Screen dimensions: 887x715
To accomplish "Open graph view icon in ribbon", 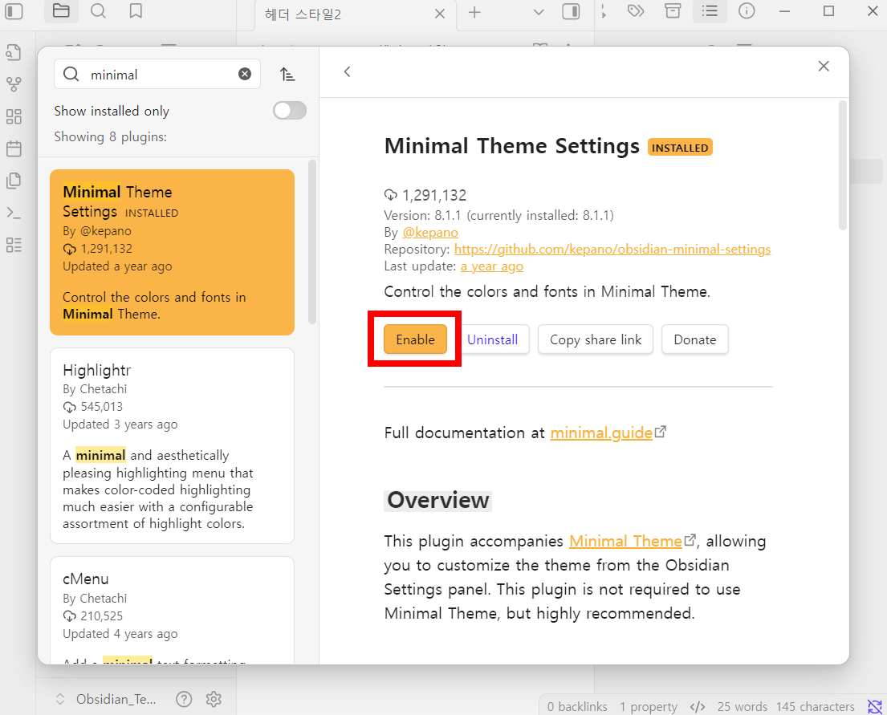I will tap(14, 85).
